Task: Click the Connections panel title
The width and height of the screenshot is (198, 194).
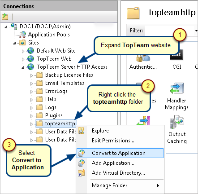Action: point(18,6)
